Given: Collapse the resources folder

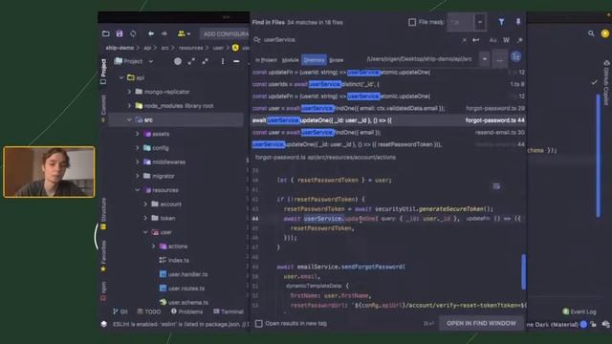Looking at the screenshot, I should pyautogui.click(x=137, y=190).
